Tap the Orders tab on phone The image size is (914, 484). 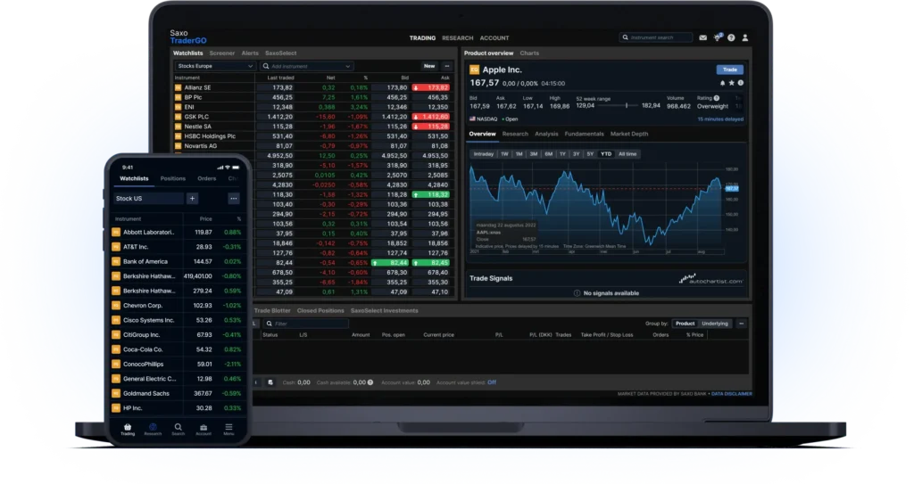point(207,179)
